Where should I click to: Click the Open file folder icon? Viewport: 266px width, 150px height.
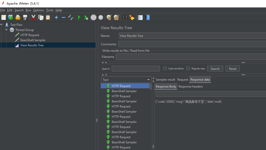point(18,17)
